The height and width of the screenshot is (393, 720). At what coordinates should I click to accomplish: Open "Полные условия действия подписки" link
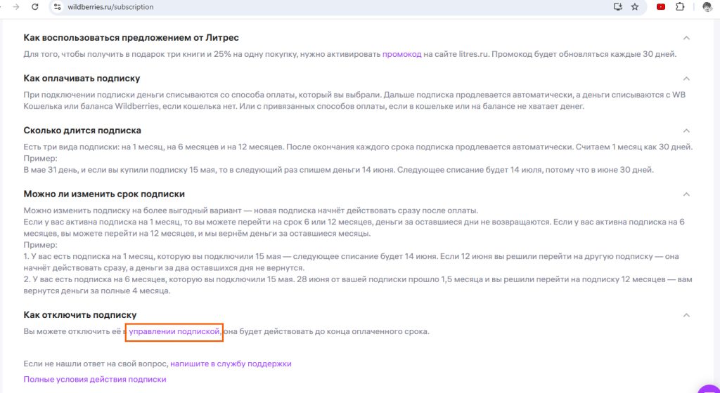click(x=95, y=379)
